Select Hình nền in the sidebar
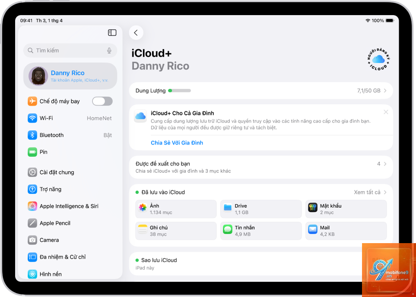Screen dimensions: 416x297 (x=70, y=274)
